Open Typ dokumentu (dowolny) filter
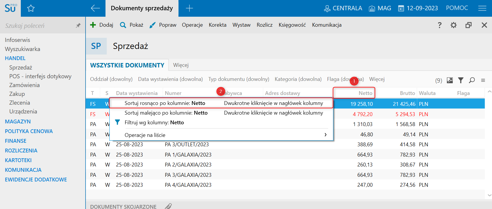Screen dimensions: 492x209 coord(239,79)
